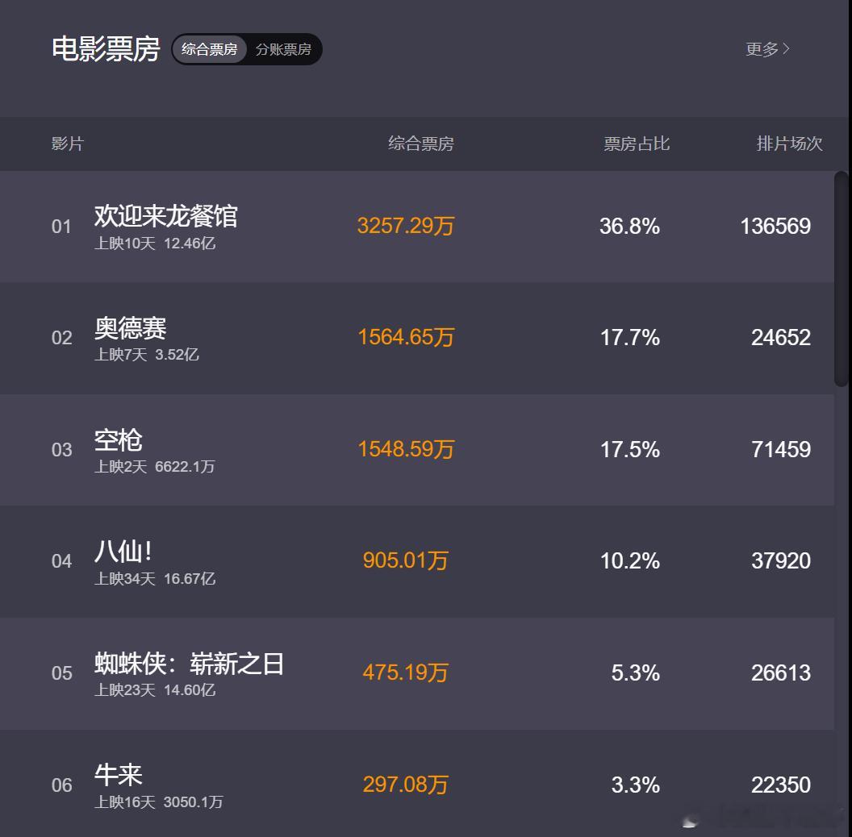Click rank number 02 in the list
Screen dimensions: 852x837
coord(61,338)
